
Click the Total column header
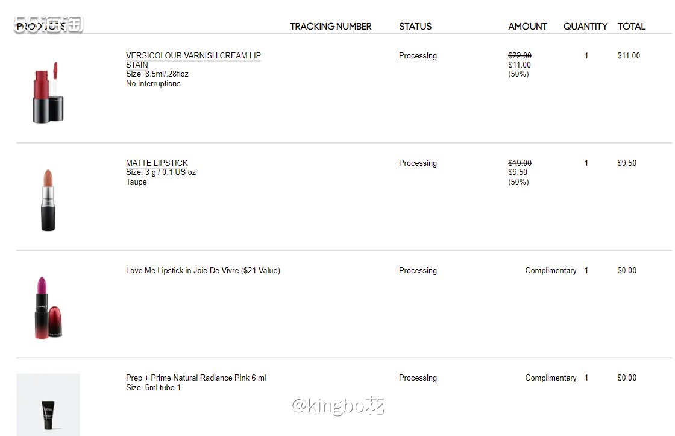coord(631,27)
